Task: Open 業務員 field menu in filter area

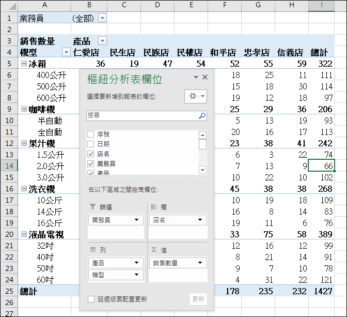Action: 136,220
